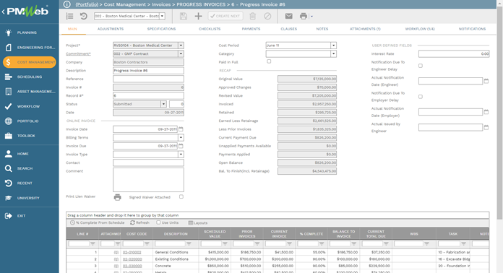
Task: Toggle Notification Due To Employer Delay checkbox
Action: 420,97
